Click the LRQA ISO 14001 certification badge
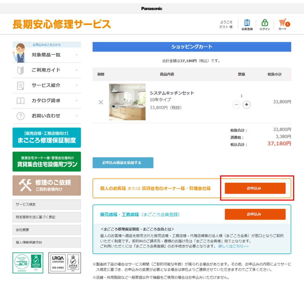 (65, 263)
